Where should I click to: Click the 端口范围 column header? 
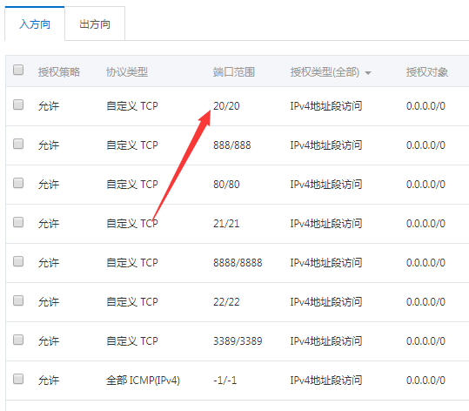(233, 72)
